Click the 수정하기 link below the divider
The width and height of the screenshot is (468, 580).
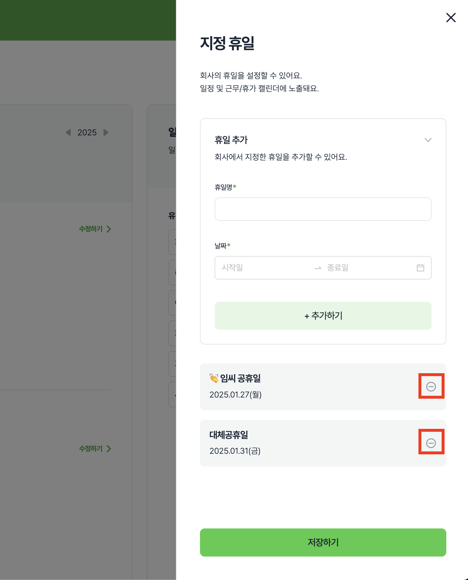click(95, 449)
